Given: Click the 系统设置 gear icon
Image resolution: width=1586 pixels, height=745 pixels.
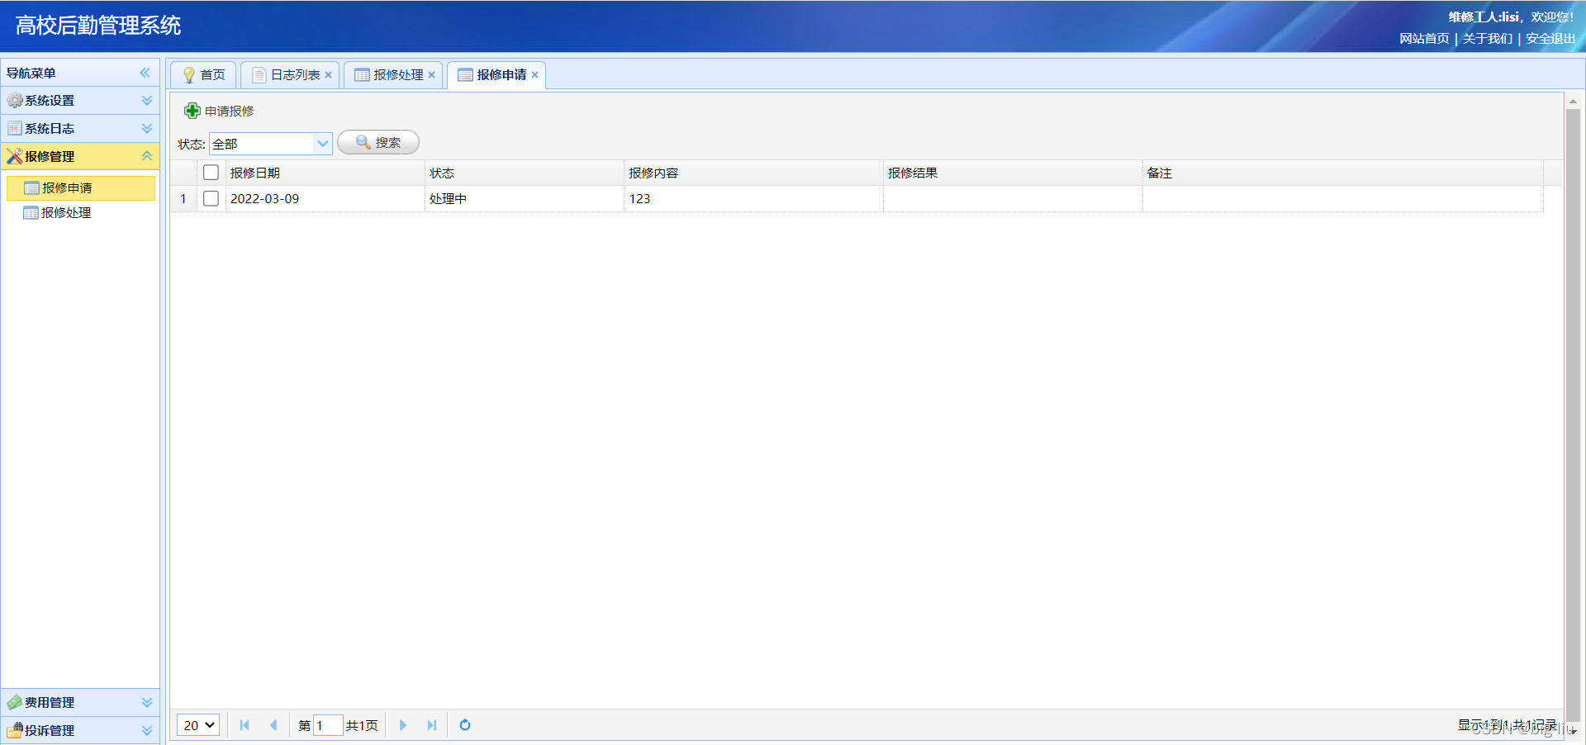Looking at the screenshot, I should pos(15,101).
